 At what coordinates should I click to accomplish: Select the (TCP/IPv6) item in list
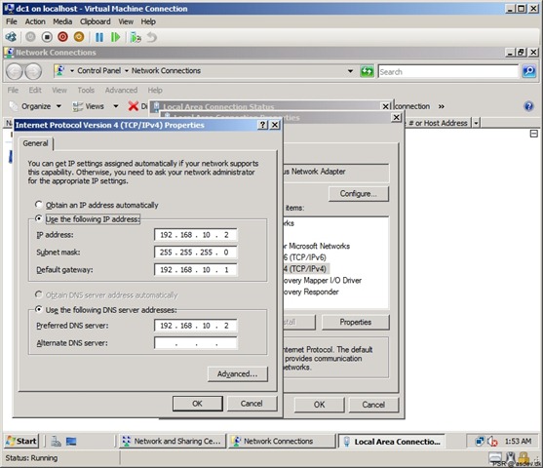305,257
